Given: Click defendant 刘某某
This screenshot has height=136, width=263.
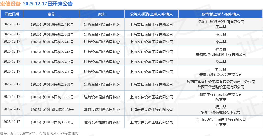Looking at the screenshot, I should coord(221,69).
